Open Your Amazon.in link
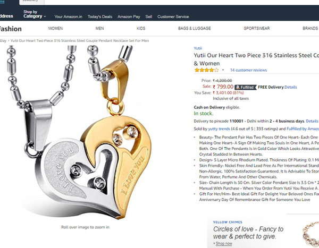 69,16
